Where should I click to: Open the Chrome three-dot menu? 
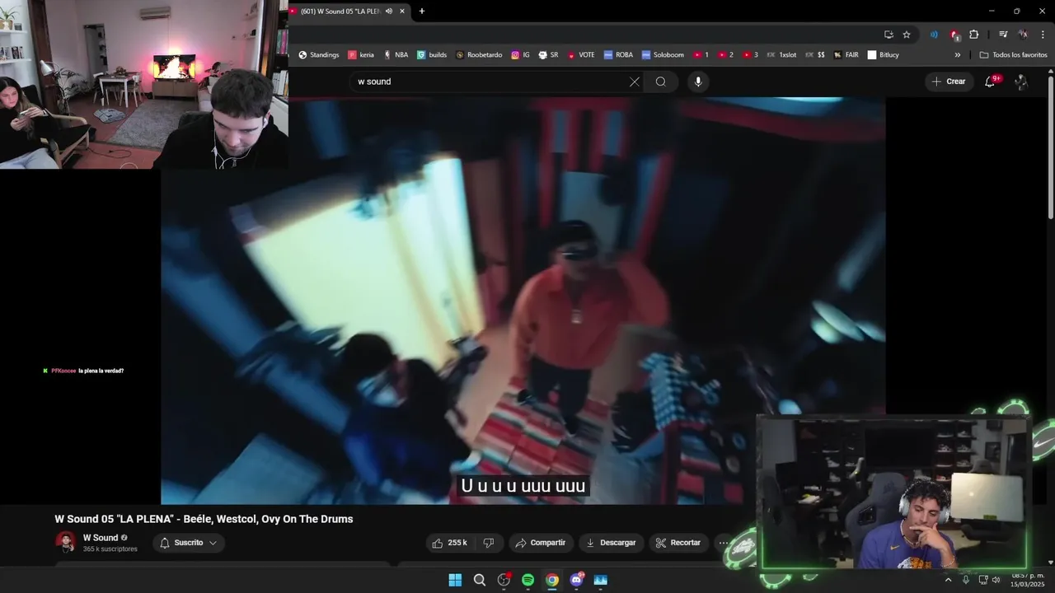coord(1043,35)
